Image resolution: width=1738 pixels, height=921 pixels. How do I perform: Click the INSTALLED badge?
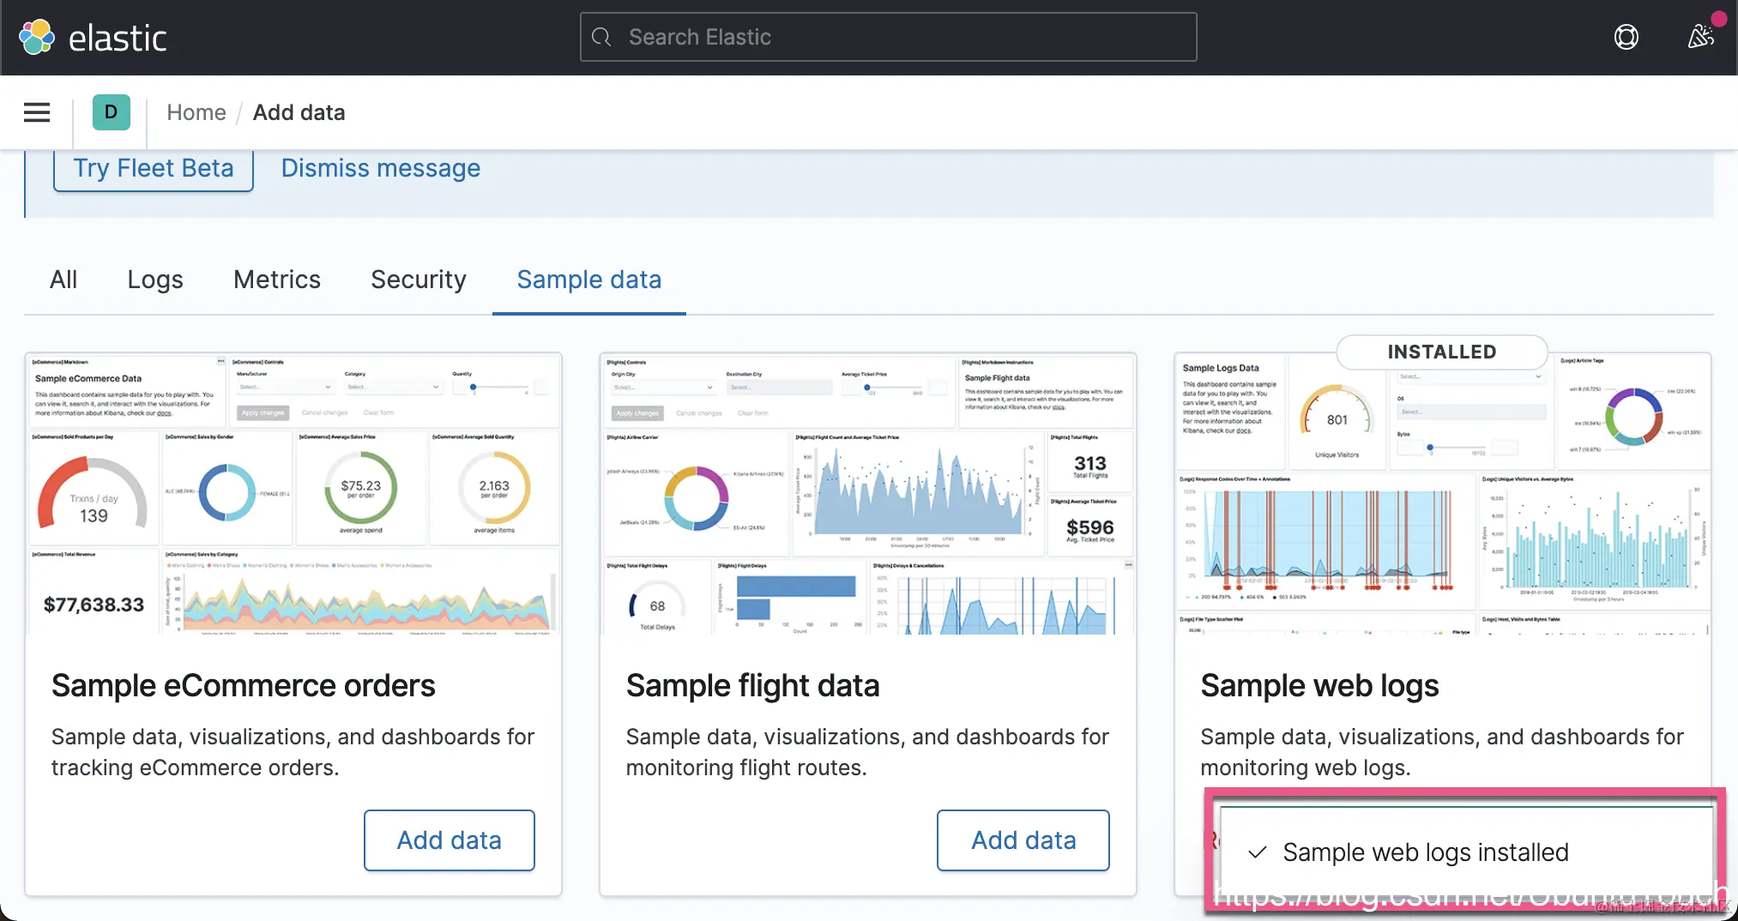(x=1442, y=352)
